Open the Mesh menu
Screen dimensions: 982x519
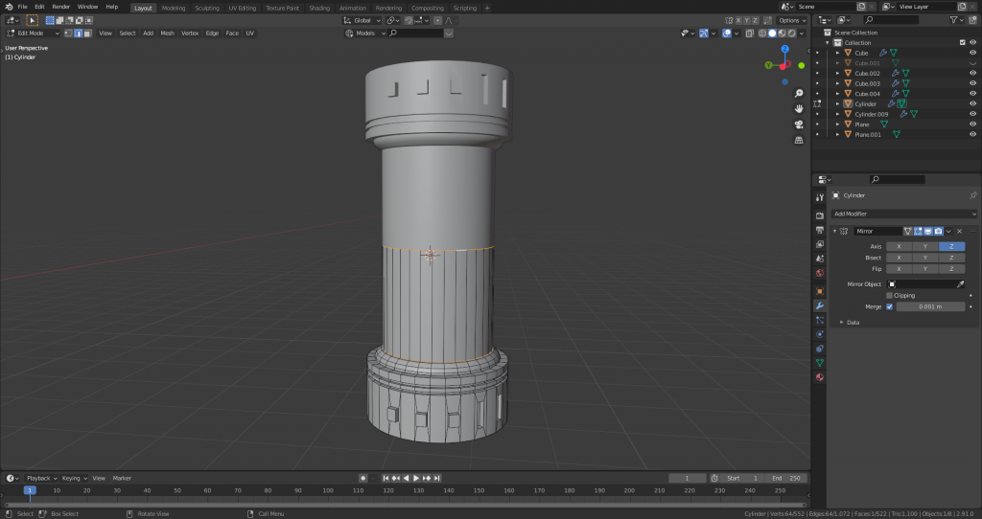[x=167, y=34]
